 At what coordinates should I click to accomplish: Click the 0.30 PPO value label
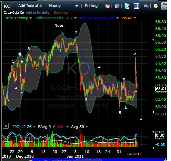tap(160, 135)
